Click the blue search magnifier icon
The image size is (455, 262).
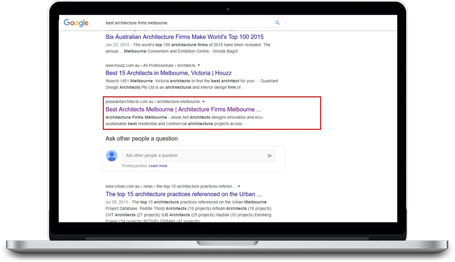pyautogui.click(x=277, y=23)
